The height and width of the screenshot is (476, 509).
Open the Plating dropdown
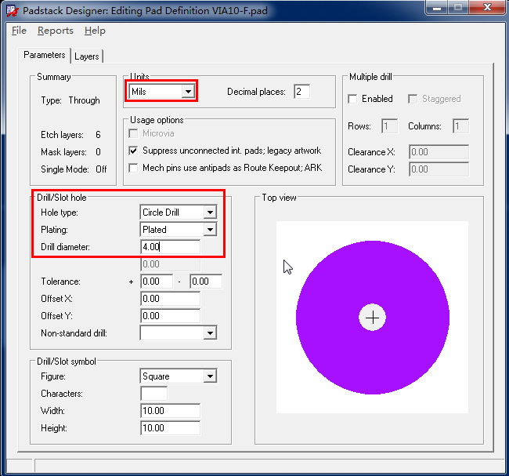coord(179,230)
